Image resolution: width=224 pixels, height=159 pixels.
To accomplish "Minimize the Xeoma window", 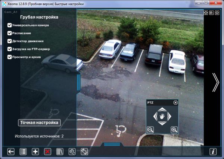I will (199, 3).
